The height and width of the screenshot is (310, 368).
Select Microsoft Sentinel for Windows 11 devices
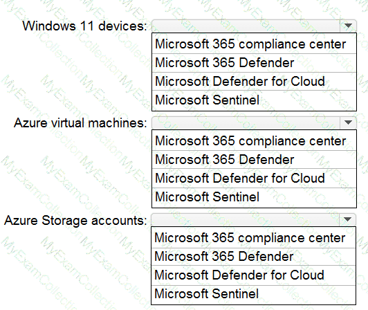tap(254, 100)
